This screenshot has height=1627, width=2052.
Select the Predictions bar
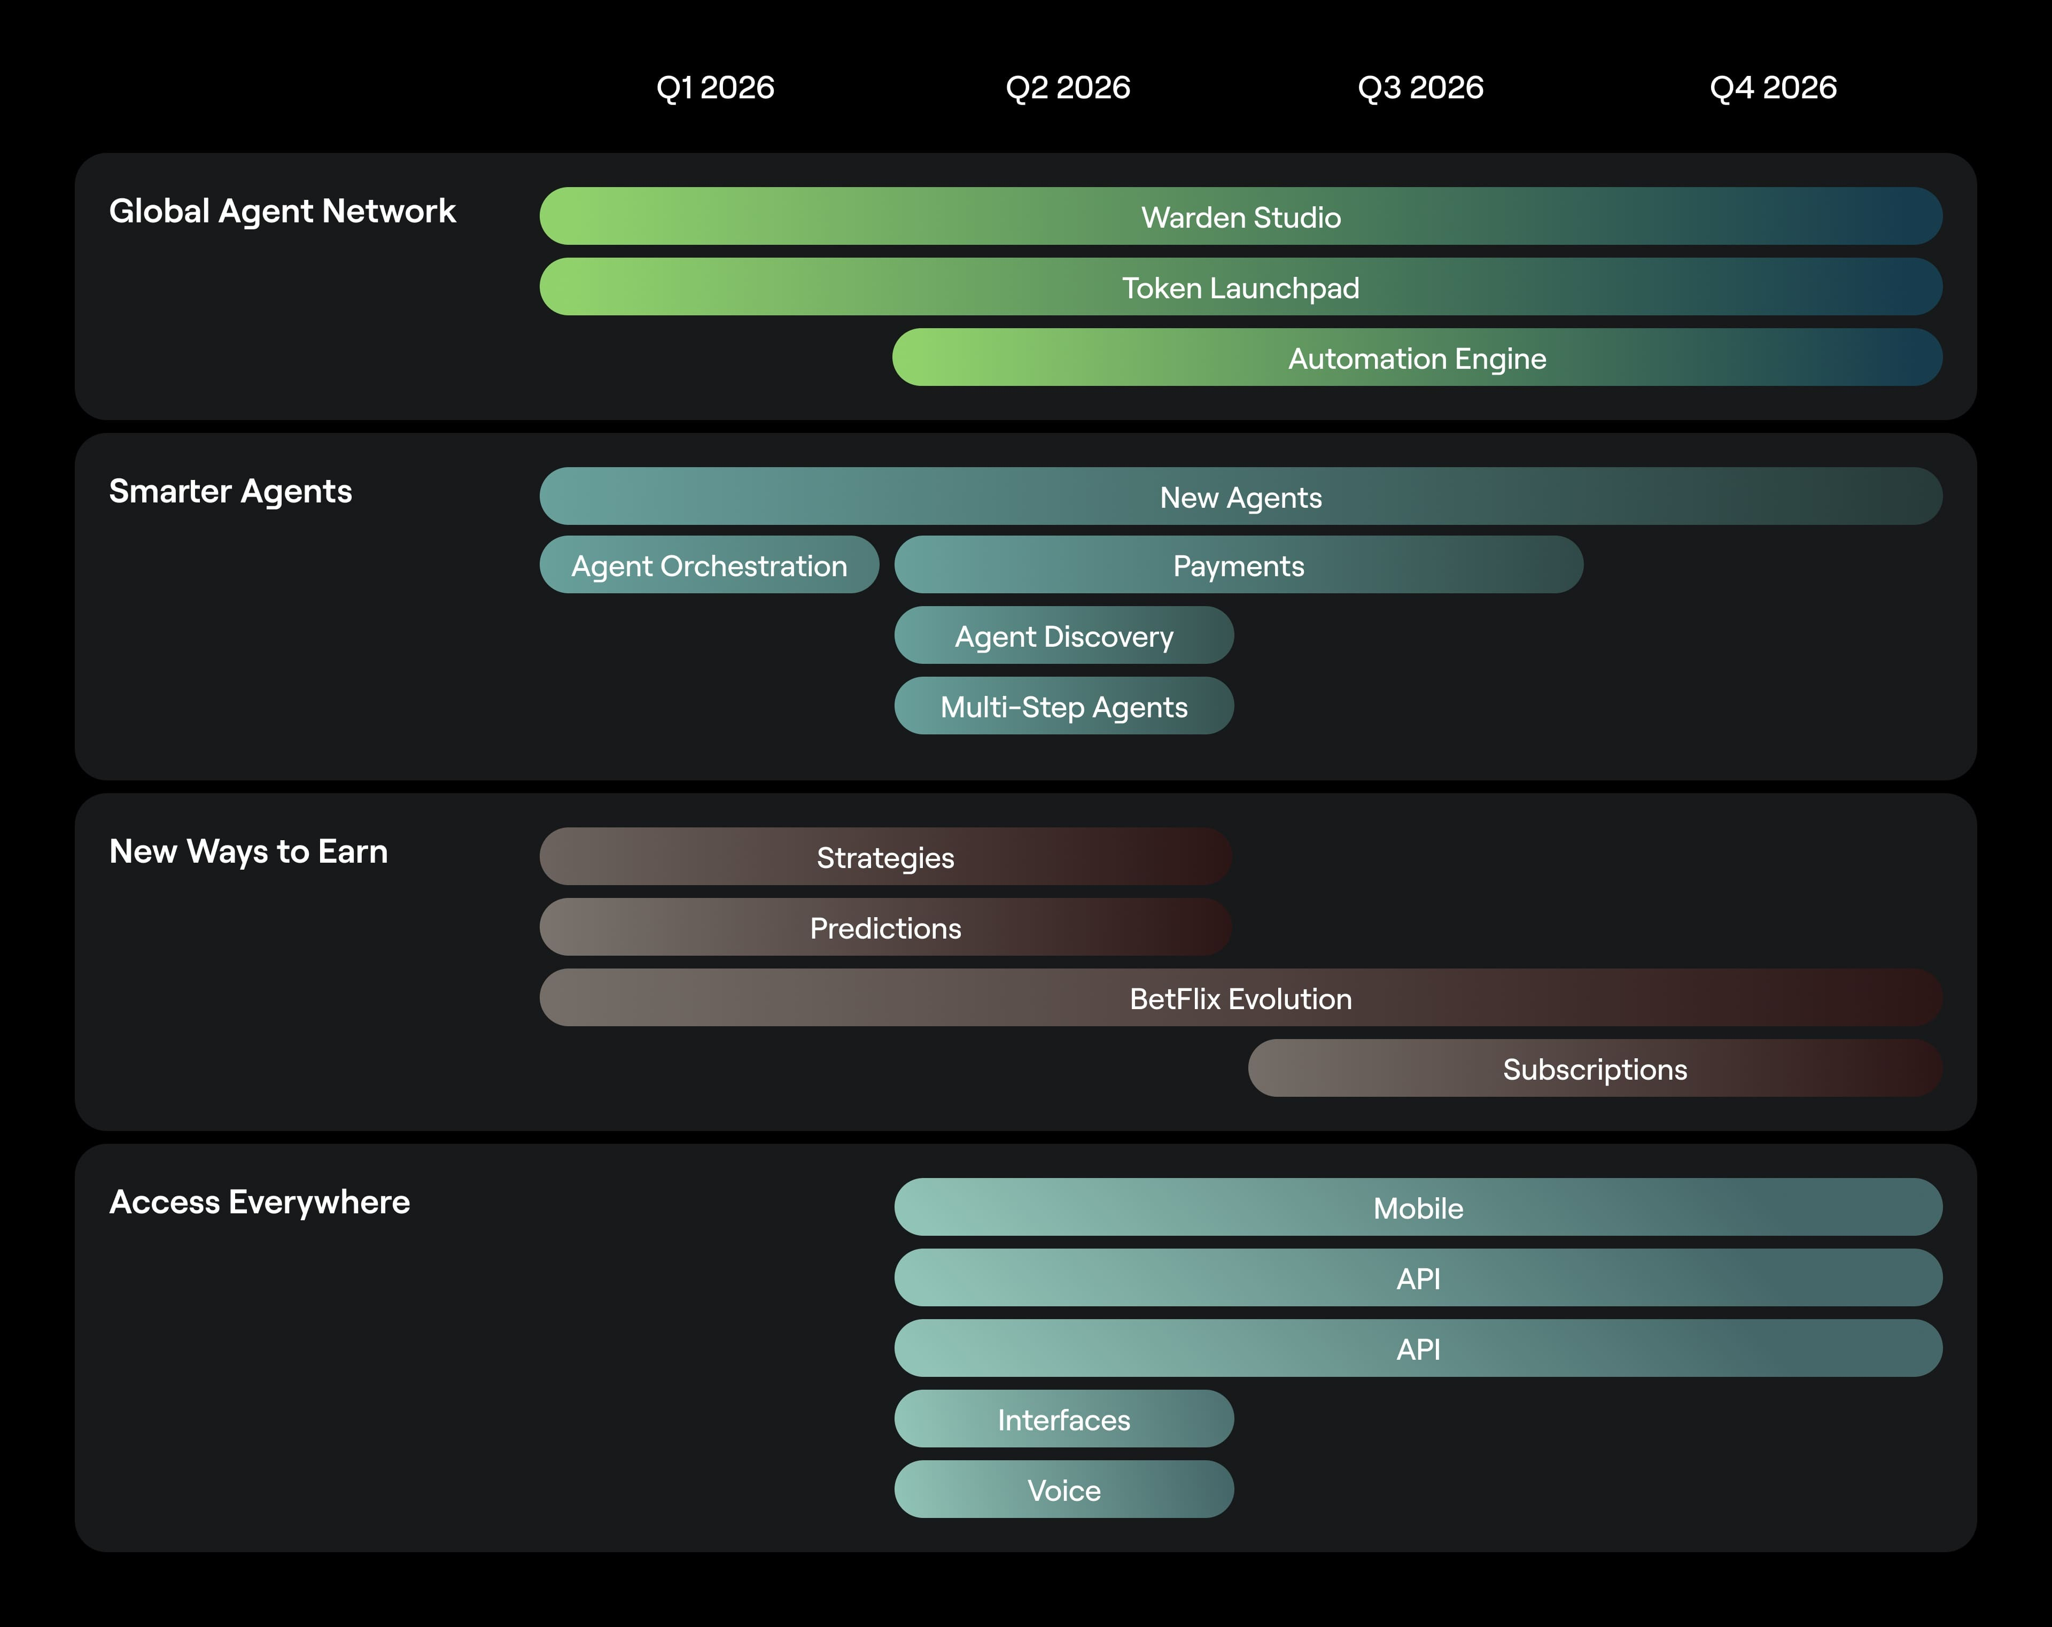coord(885,928)
